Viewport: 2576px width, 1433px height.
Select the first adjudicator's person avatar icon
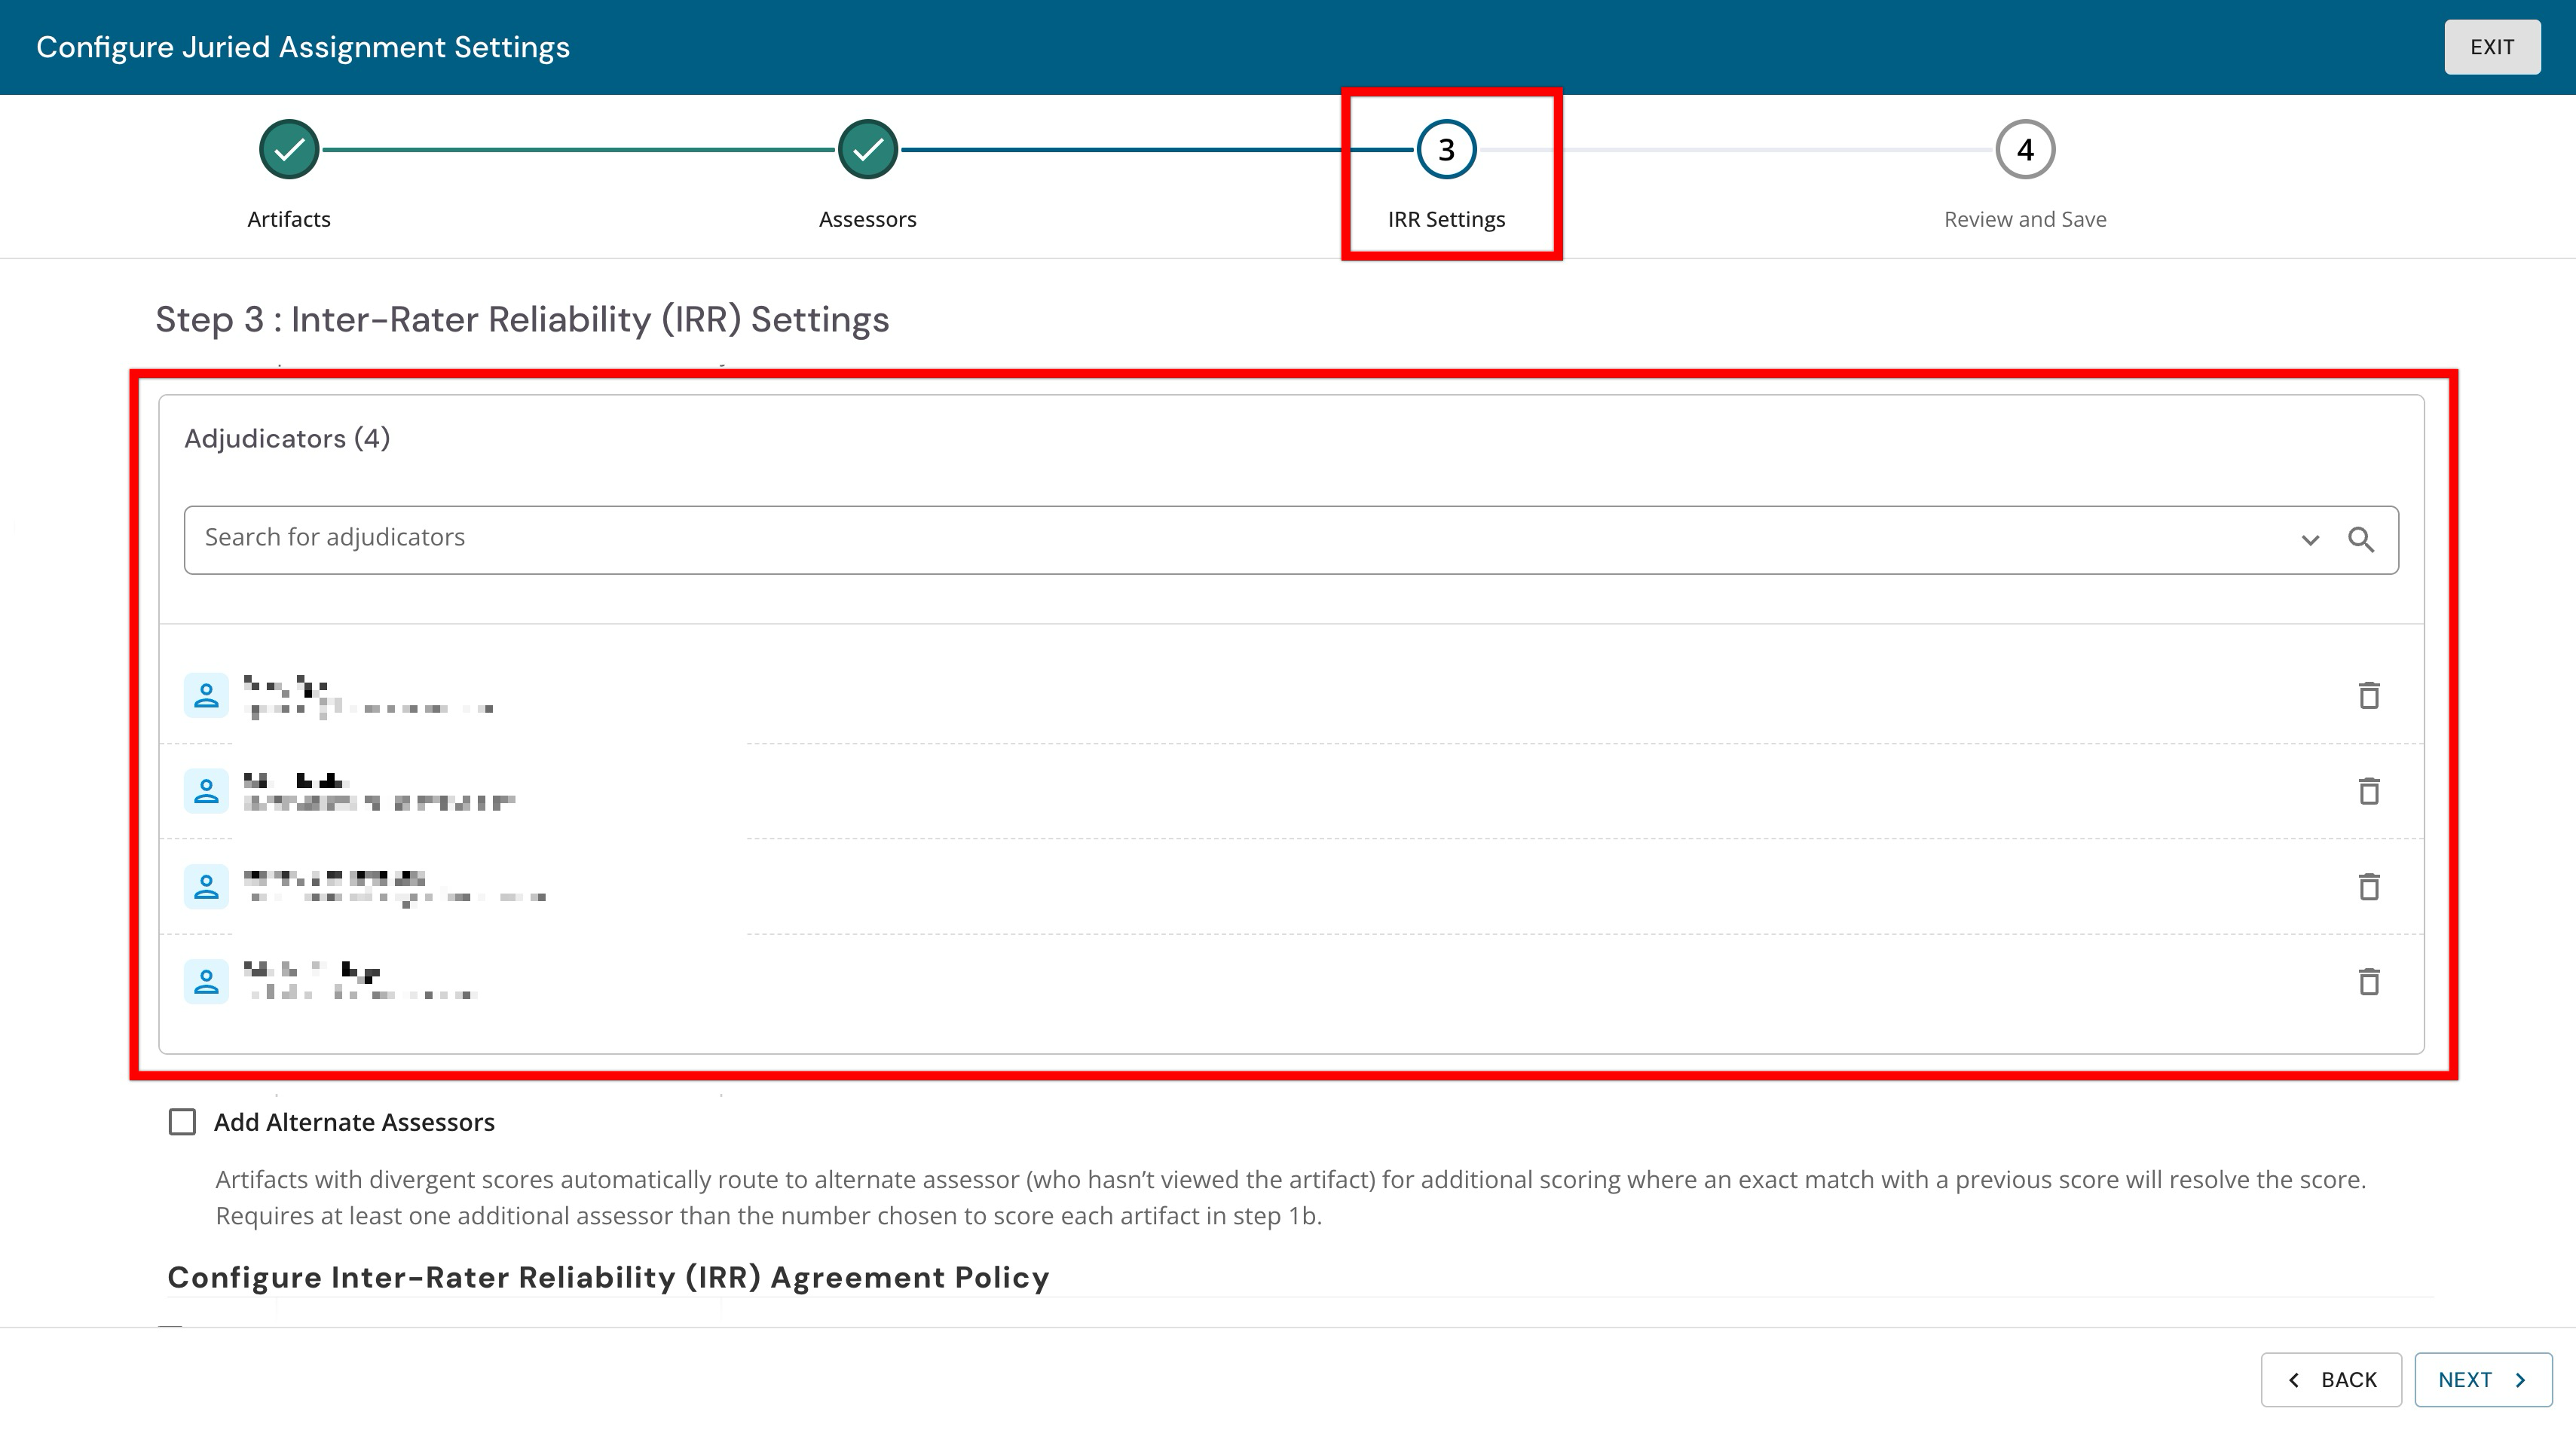(206, 695)
